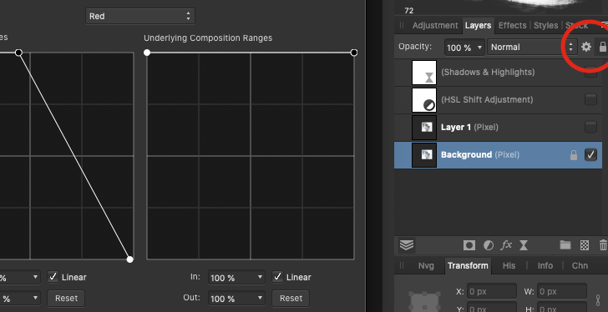Open the Red channel dropdown
608x312 pixels.
140,16
